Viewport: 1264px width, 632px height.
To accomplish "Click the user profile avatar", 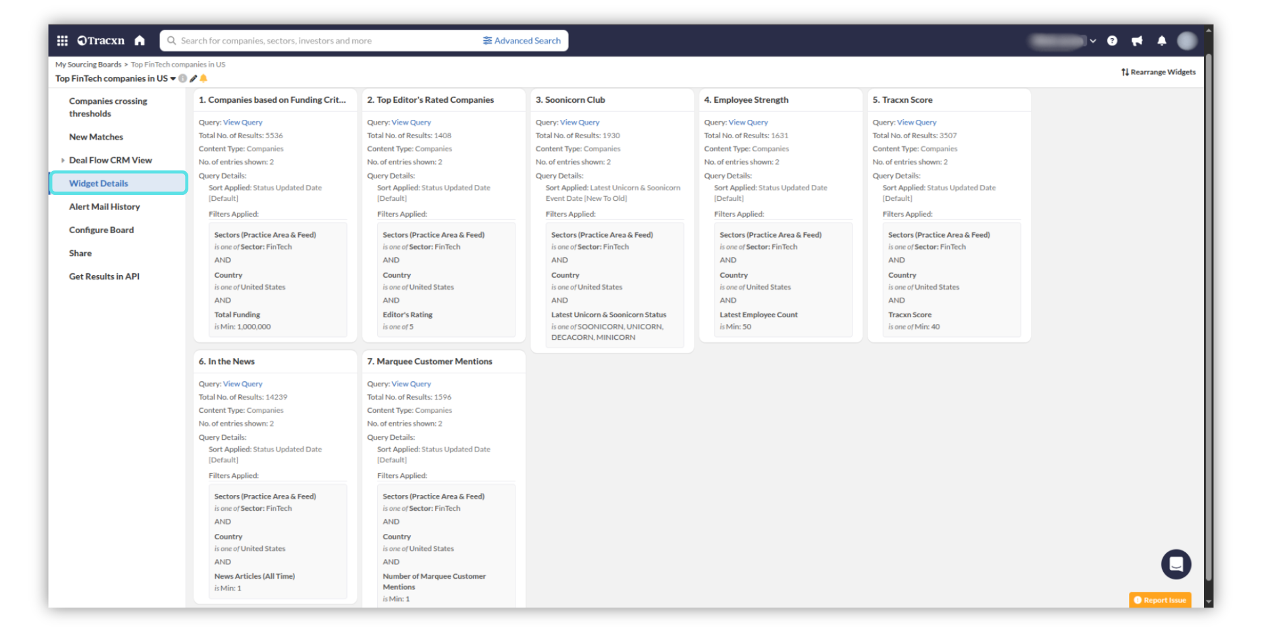I will (1187, 41).
